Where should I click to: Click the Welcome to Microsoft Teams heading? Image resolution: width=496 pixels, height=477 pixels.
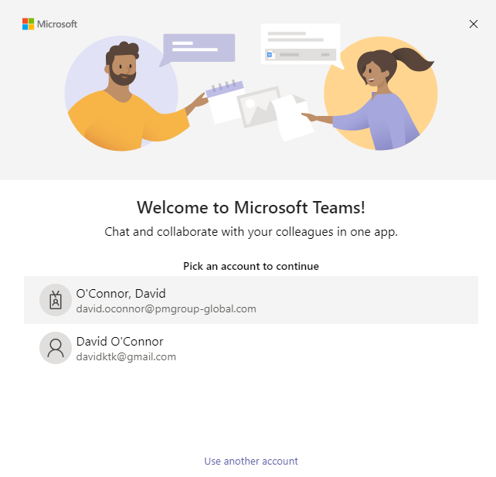pos(251,208)
